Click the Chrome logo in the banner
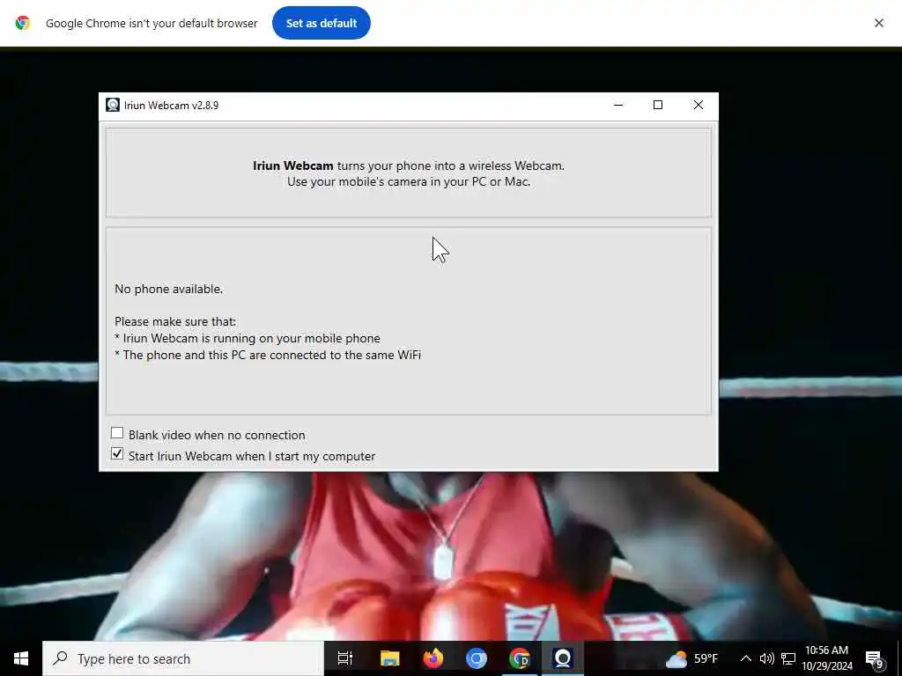 coord(22,23)
